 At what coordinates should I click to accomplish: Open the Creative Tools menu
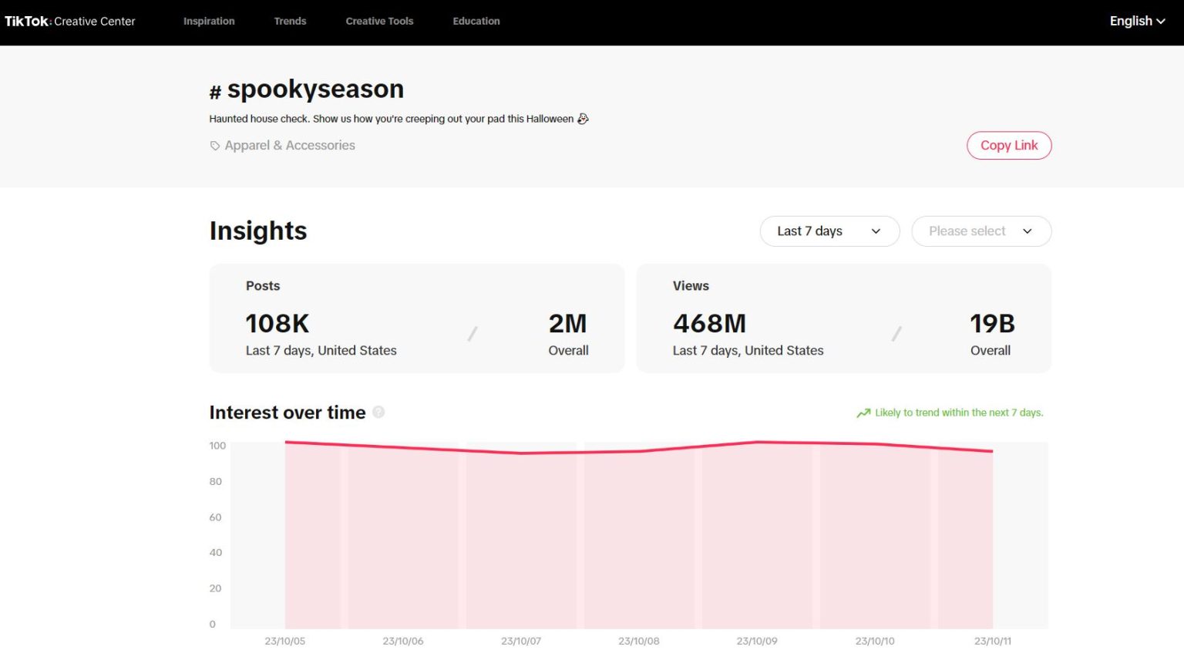379,22
